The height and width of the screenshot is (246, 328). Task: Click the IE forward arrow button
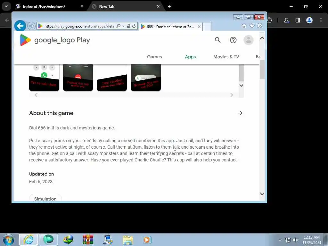tap(31, 26)
